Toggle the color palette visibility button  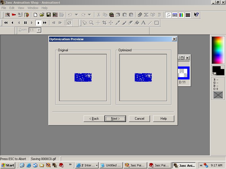coord(181,15)
